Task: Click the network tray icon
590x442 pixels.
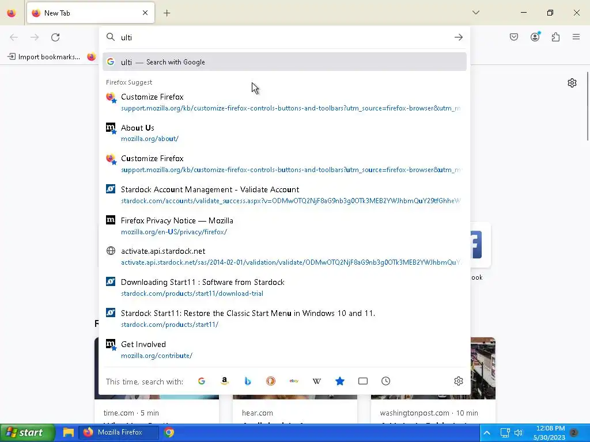Action: pyautogui.click(x=505, y=433)
